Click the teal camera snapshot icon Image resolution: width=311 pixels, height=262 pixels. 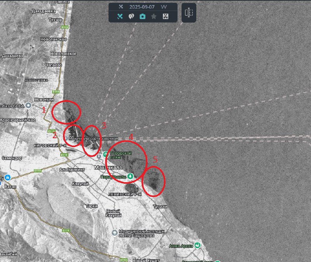pyautogui.click(x=143, y=16)
